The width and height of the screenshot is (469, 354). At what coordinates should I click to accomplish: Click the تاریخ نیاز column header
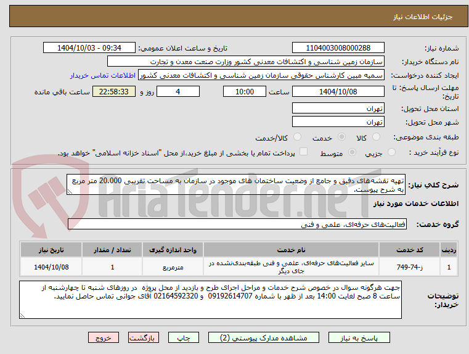pyautogui.click(x=51, y=250)
